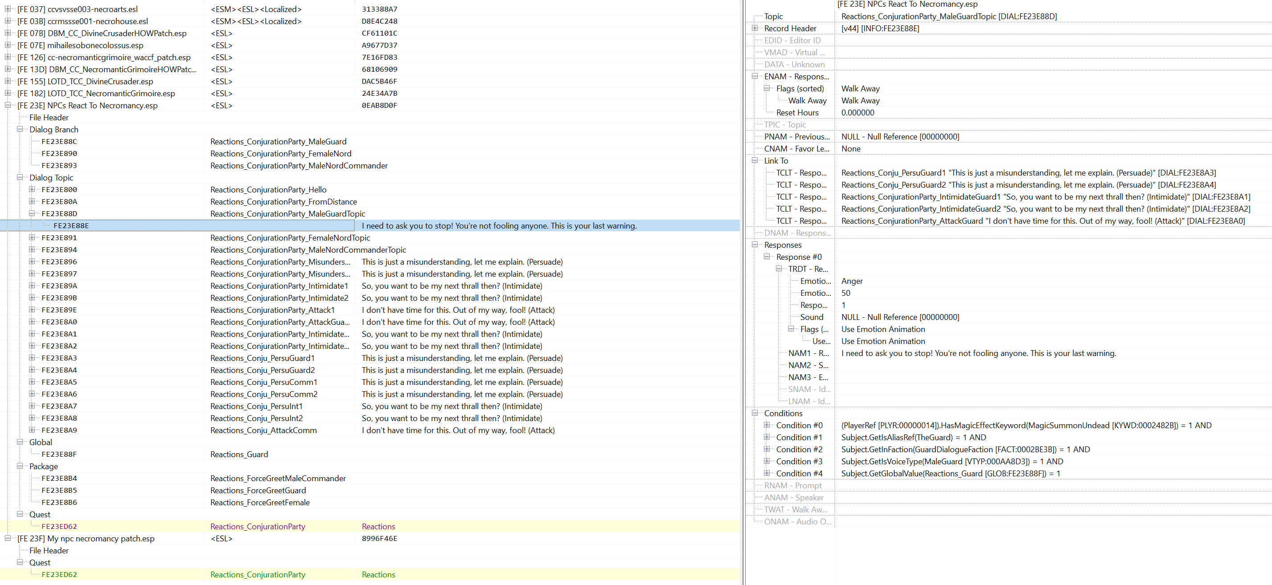Image resolution: width=1272 pixels, height=585 pixels.
Task: Click the Topic value Reactions_ConjurationParty_MaleGuardTopic
Action: coord(949,16)
